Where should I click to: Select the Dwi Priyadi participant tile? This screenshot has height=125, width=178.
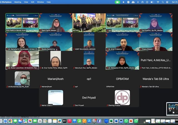tap(89, 98)
